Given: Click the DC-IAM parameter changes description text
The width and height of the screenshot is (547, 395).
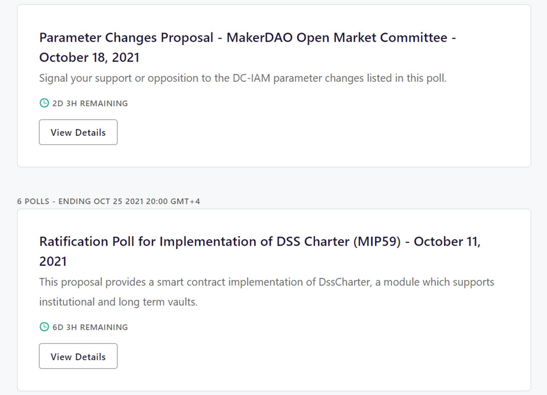Looking at the screenshot, I should click(x=243, y=78).
